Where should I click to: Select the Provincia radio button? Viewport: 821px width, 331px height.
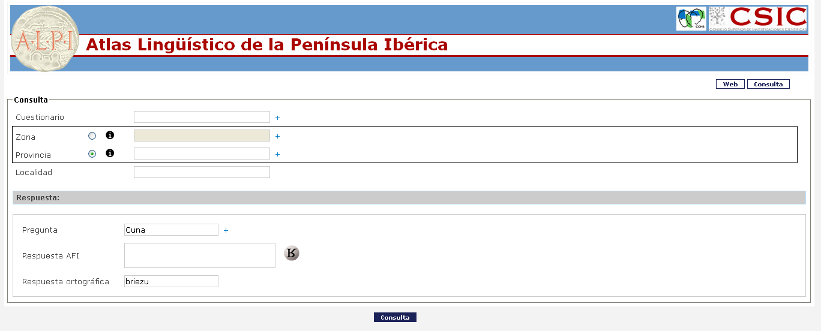point(92,154)
